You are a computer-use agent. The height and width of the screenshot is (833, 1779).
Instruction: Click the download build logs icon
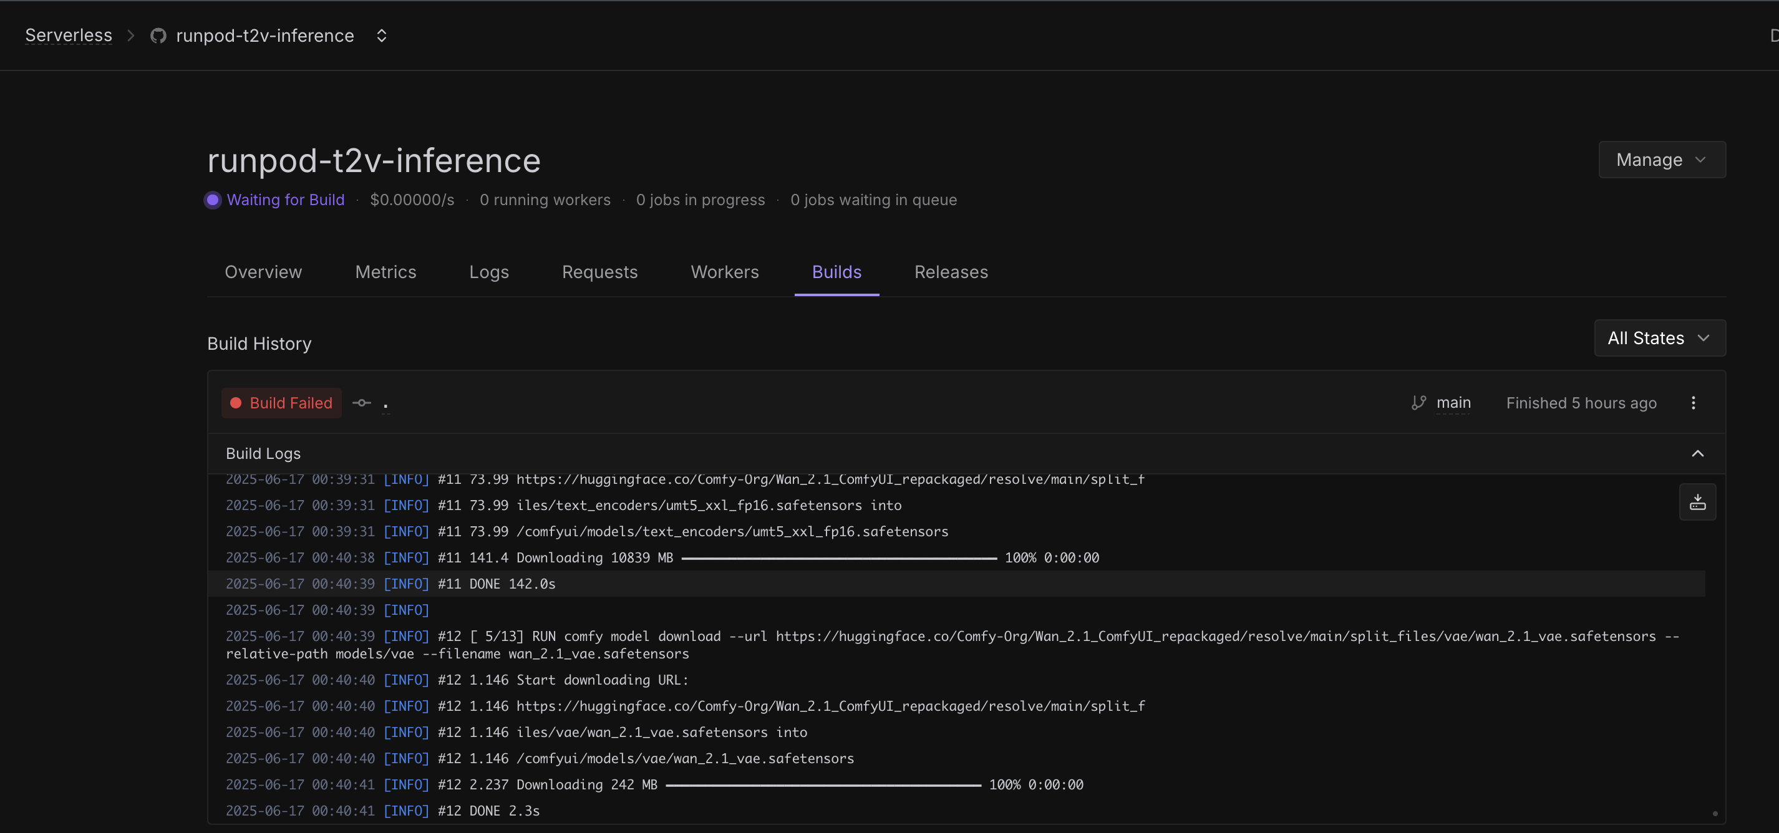coord(1697,503)
